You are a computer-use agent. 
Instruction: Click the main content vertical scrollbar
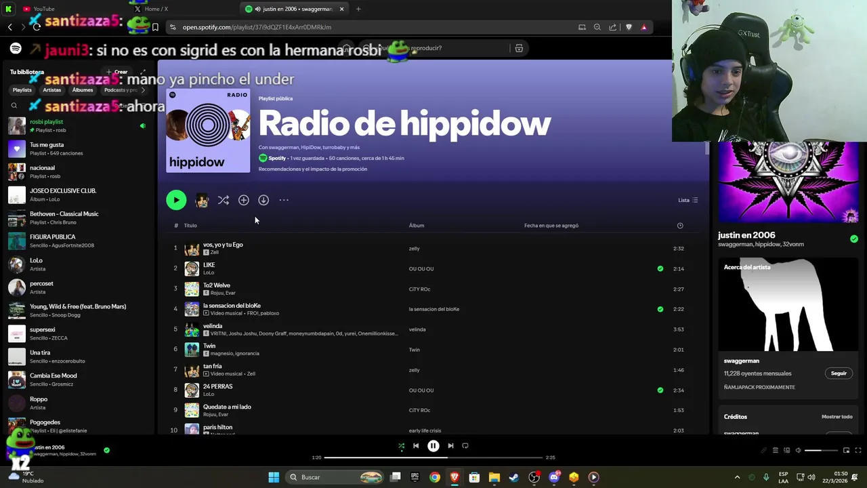pyautogui.click(x=706, y=149)
